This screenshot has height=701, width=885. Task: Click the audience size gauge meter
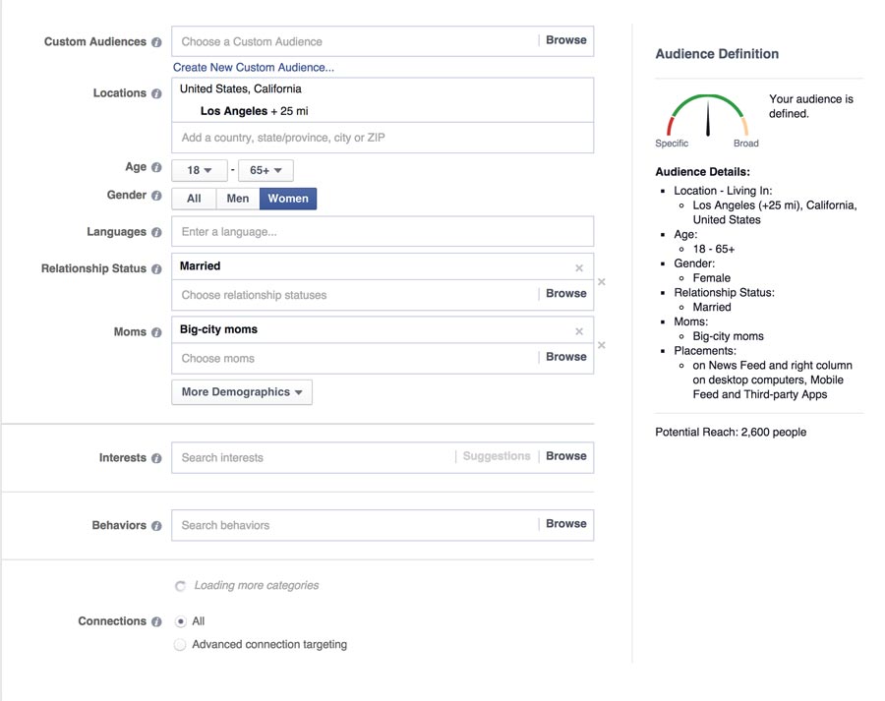click(x=707, y=116)
